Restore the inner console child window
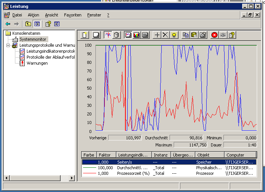 250,15
